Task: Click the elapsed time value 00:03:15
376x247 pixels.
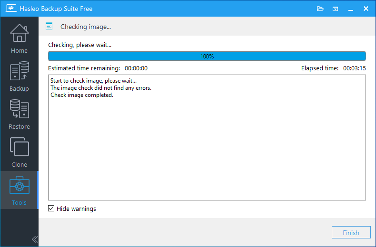Action: 354,68
